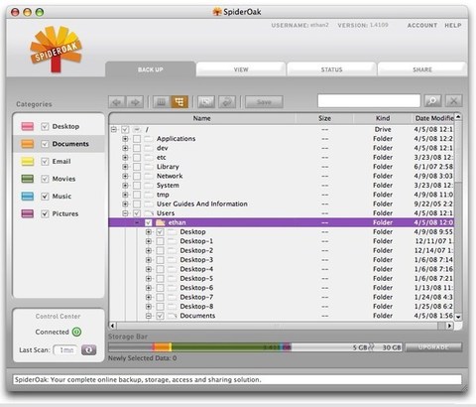Uncheck the Music category checkbox

pyautogui.click(x=45, y=197)
